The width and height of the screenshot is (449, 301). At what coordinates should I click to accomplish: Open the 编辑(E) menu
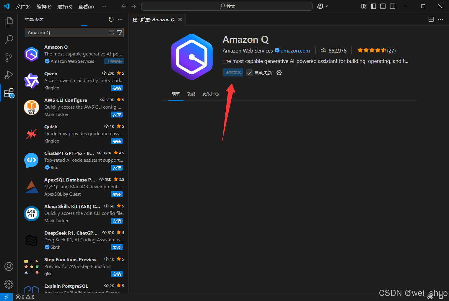[44, 6]
